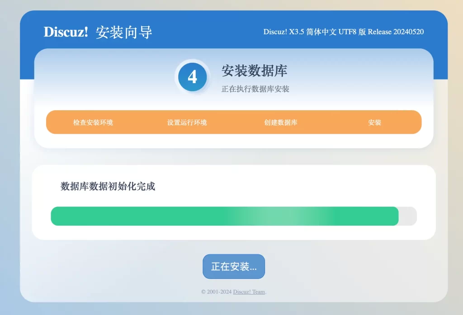
Task: Click the 数据库数据初始化完成 status message
Action: (108, 186)
